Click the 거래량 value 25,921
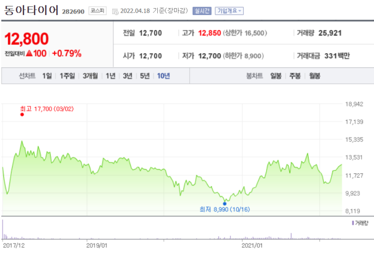Screen dimensions: 374x255 pyautogui.click(x=330, y=33)
